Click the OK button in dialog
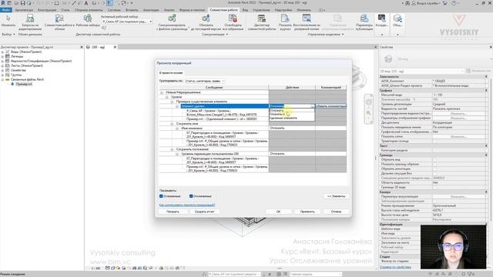This screenshot has height=277, width=493. (x=278, y=212)
